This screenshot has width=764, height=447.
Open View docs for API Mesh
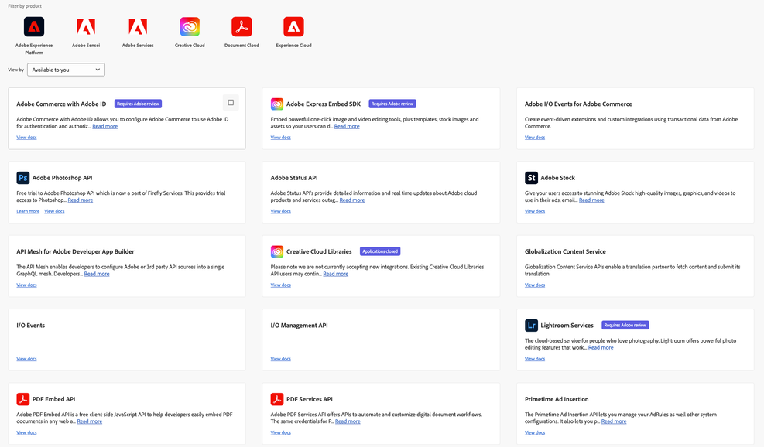[27, 285]
